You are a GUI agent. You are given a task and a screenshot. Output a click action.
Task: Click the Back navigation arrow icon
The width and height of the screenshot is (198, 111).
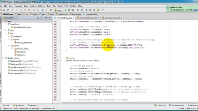click(x=43, y=10)
